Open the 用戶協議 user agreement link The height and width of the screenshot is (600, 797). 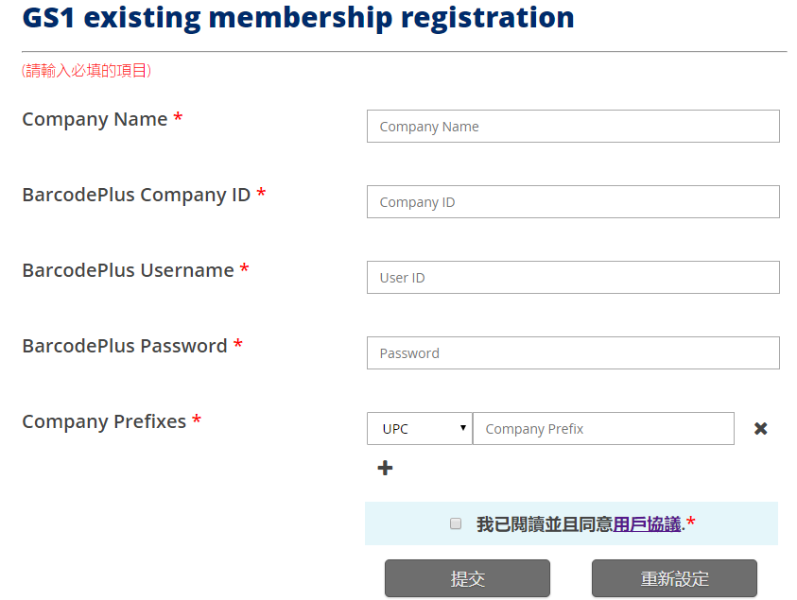[647, 523]
